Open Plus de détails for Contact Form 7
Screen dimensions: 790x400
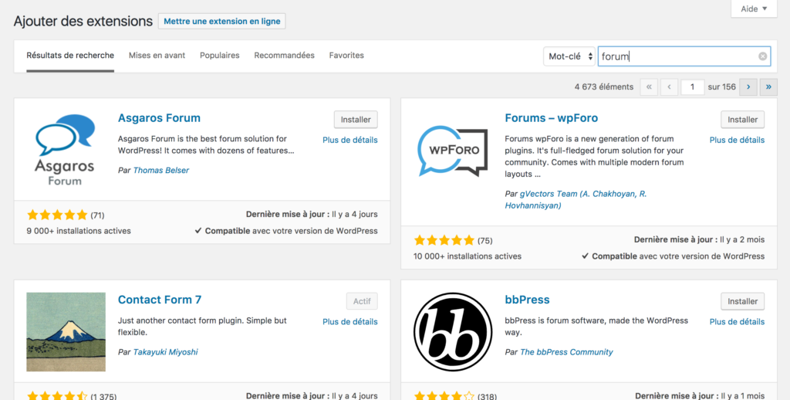[350, 321]
